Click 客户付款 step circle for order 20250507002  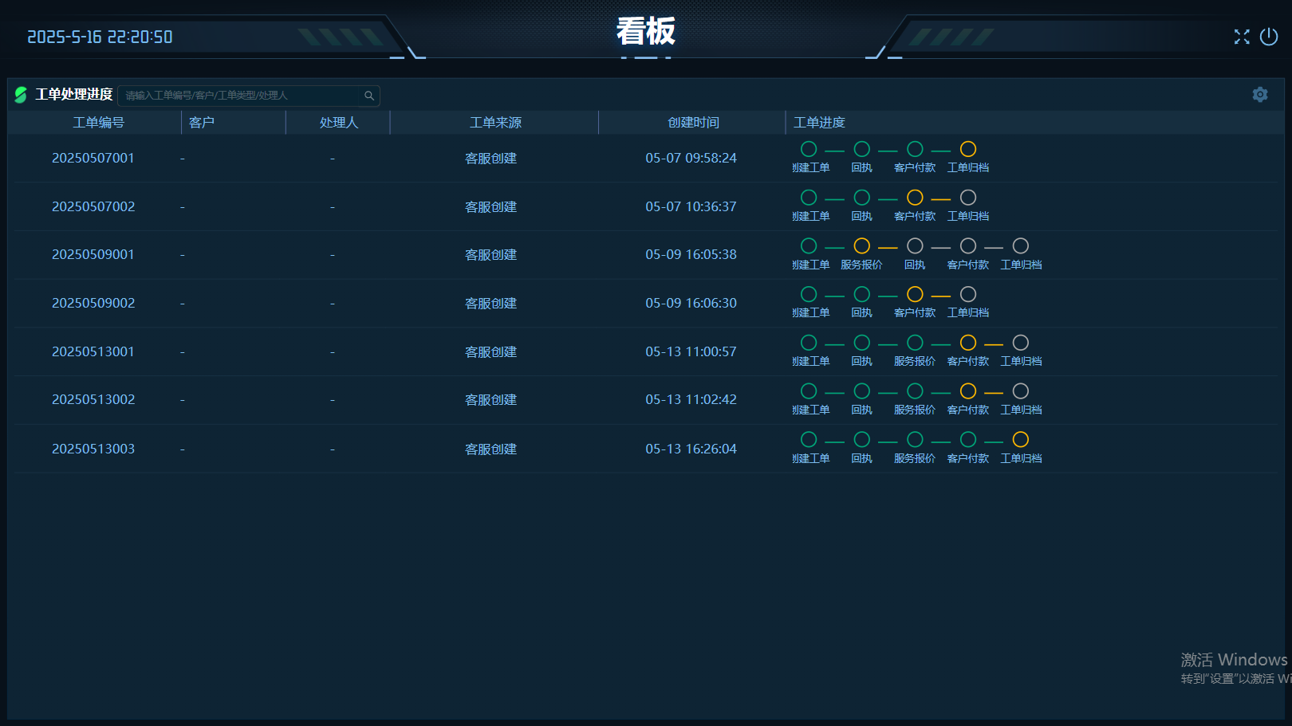[915, 198]
